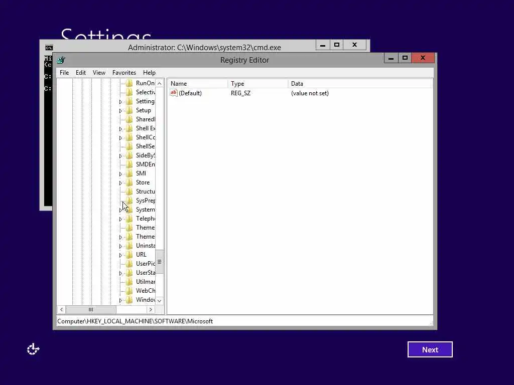Select the System key label in tree
Viewport: 514px width, 385px height.
[x=145, y=210]
